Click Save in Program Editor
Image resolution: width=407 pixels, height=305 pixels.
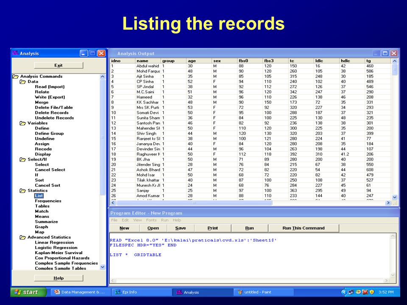point(181,228)
